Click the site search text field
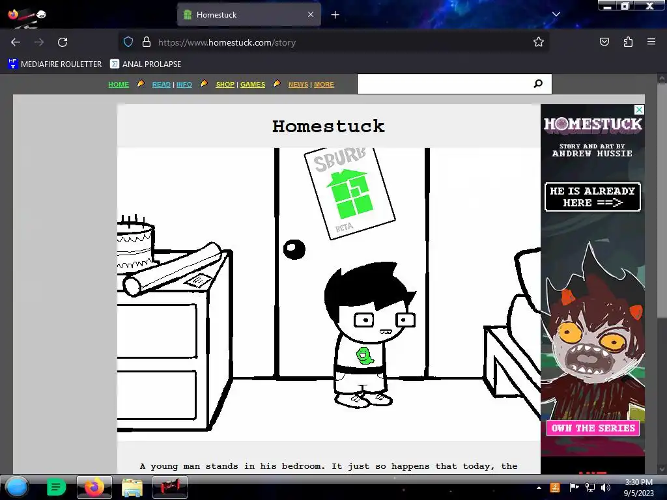667x500 pixels. [442, 84]
